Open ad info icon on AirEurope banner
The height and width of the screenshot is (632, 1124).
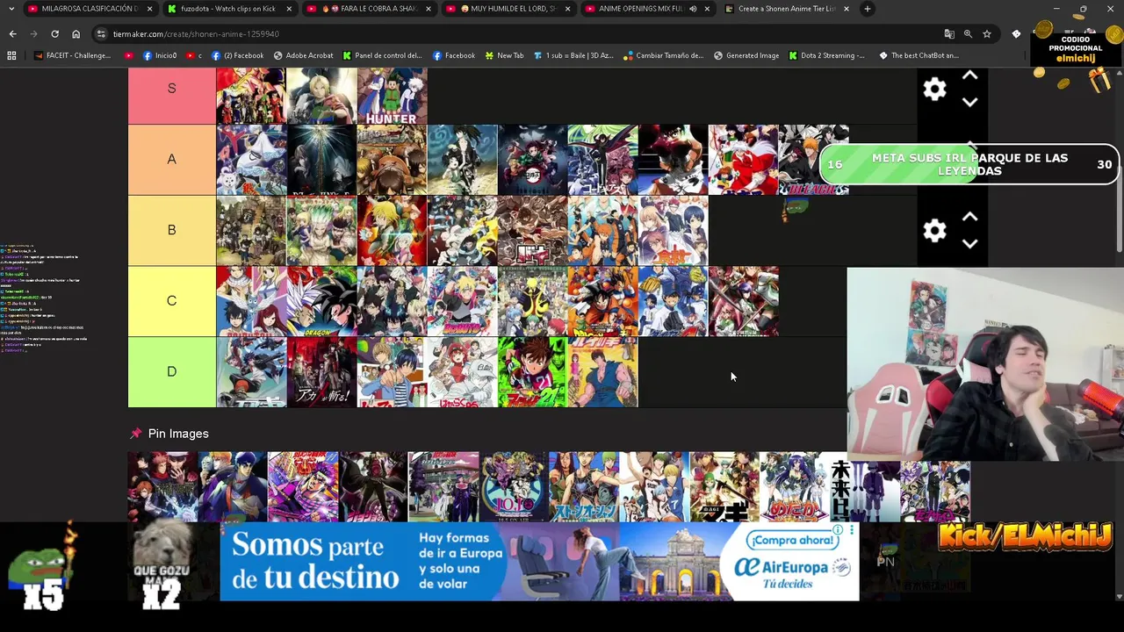pos(839,530)
